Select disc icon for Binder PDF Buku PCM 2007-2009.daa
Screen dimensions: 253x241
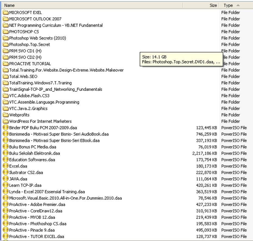tap(6, 127)
